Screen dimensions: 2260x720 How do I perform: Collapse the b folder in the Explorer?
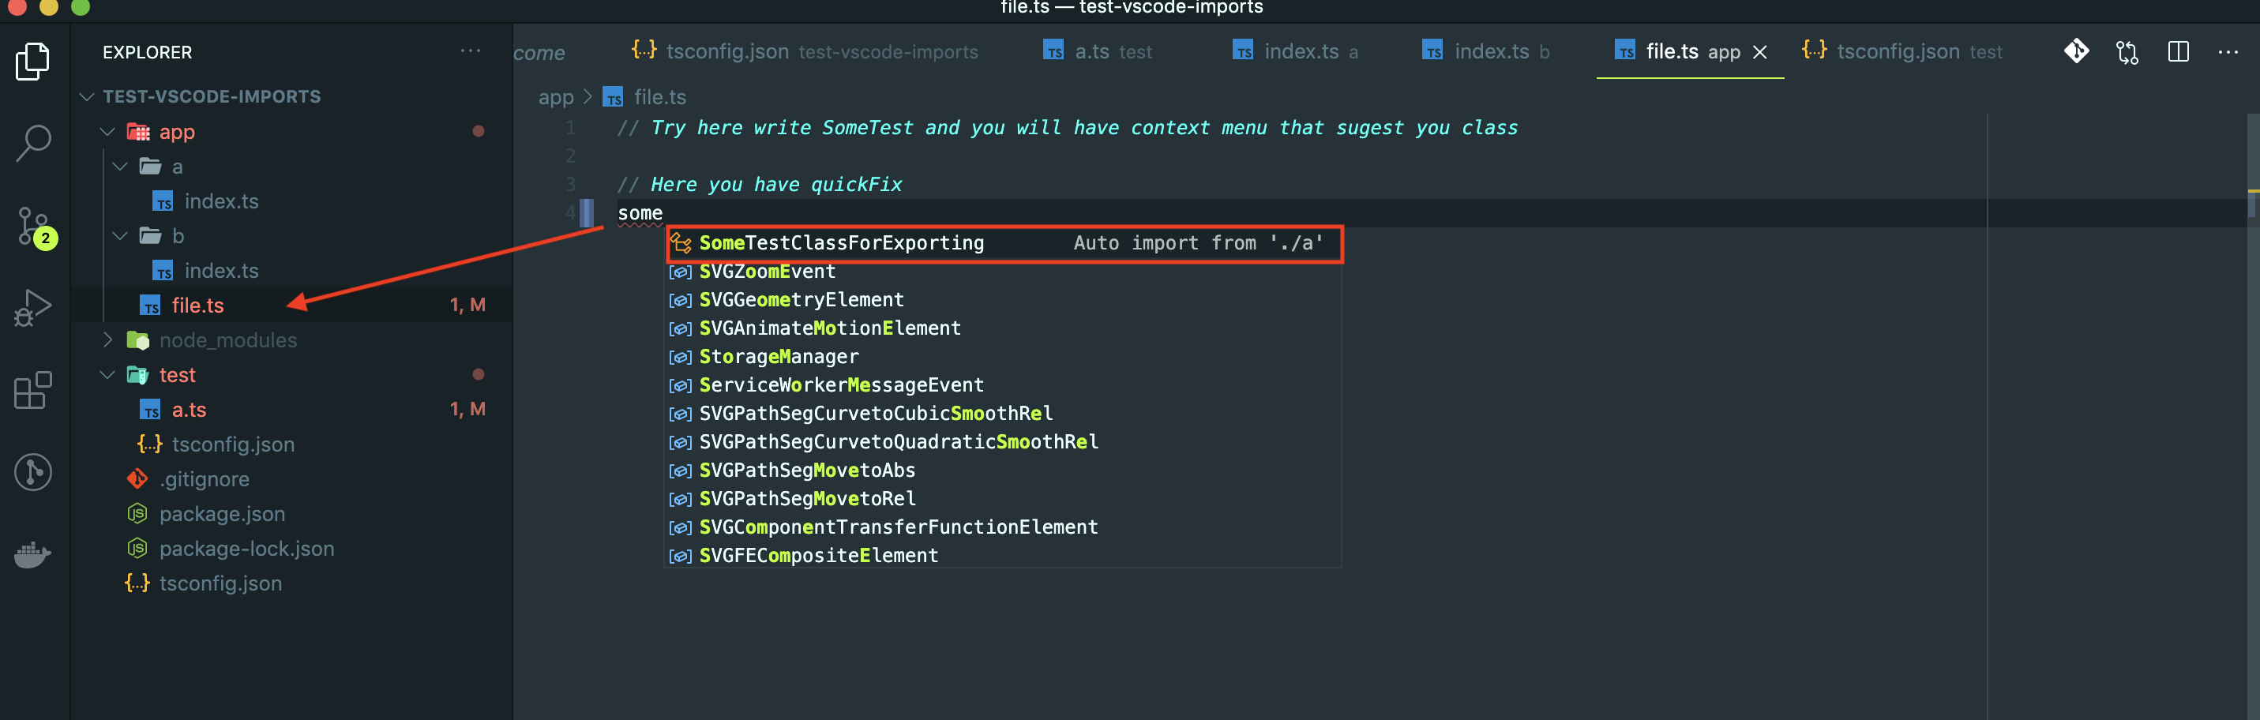(120, 235)
